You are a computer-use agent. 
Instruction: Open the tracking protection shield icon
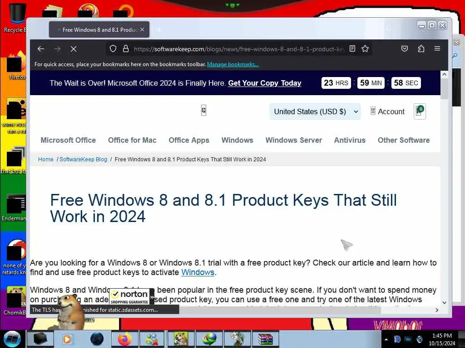tap(113, 49)
